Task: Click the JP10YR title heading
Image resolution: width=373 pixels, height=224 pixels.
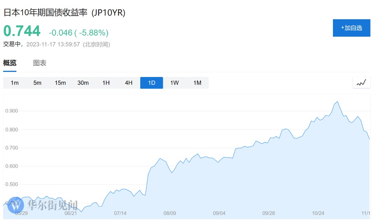Action: pos(64,13)
